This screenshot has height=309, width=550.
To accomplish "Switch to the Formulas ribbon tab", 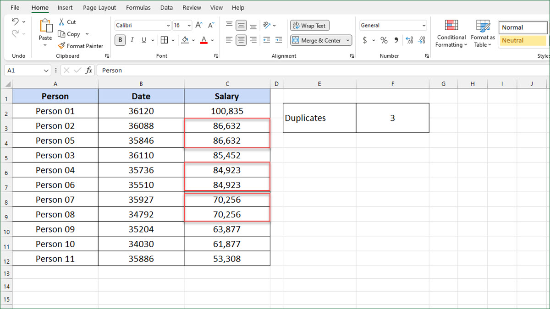I will click(x=138, y=7).
